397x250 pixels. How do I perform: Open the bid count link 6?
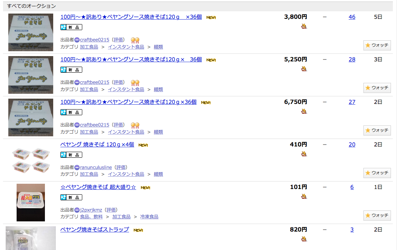coord(352,187)
